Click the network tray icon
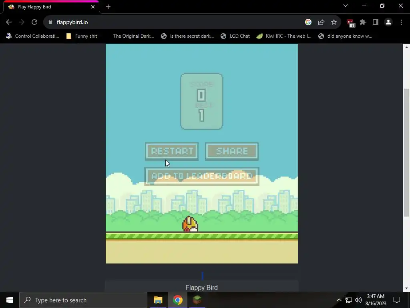Viewport: 410px width, 308px height. click(349, 300)
